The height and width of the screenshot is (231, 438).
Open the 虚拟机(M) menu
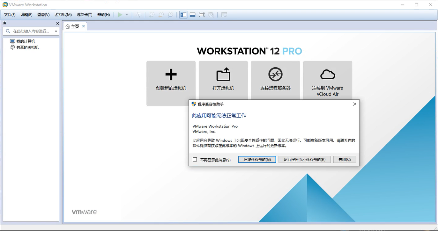tap(63, 15)
